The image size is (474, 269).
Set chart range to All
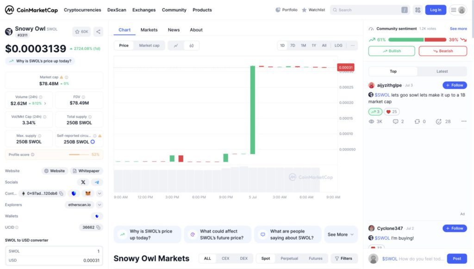(x=324, y=45)
